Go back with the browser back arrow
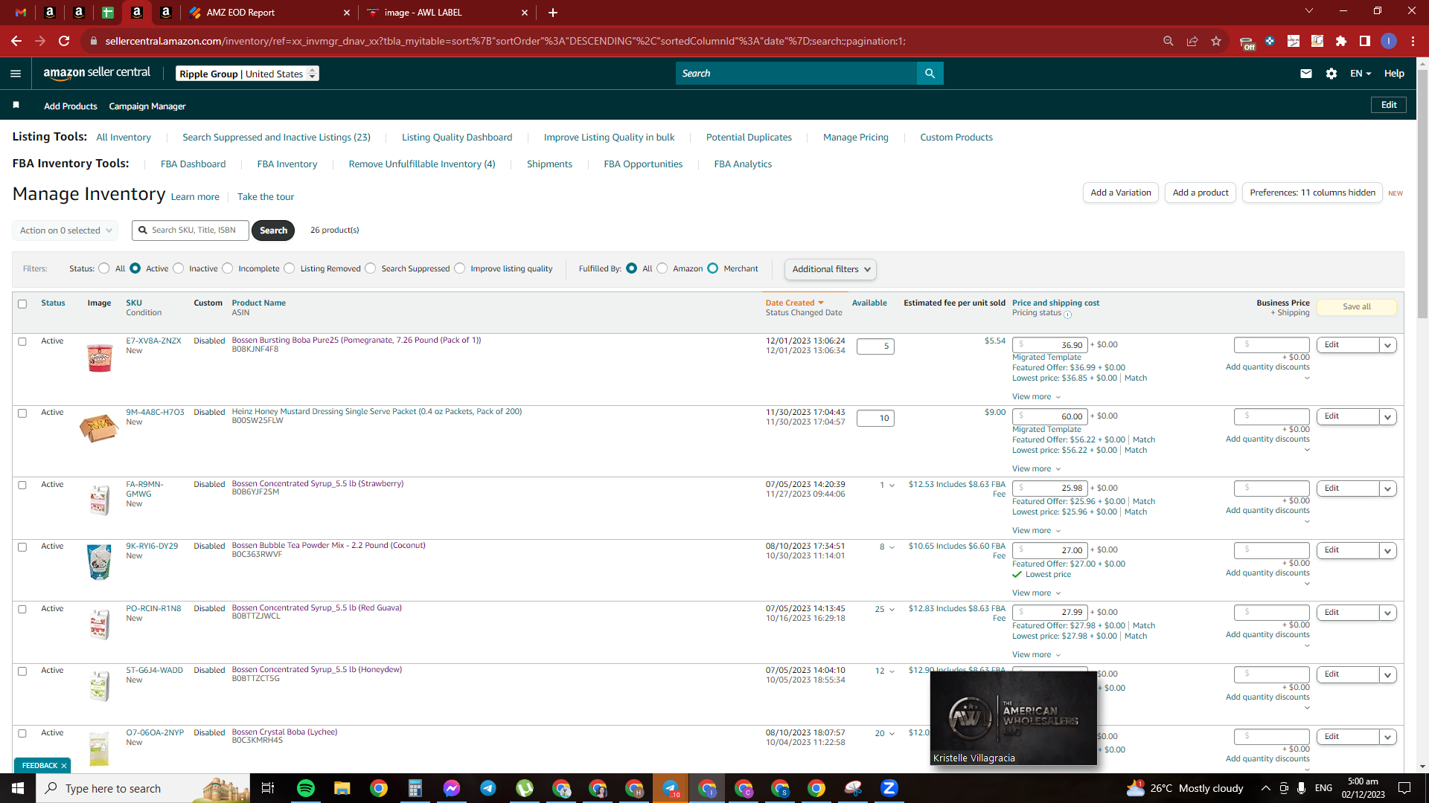This screenshot has height=803, width=1429. point(16,42)
